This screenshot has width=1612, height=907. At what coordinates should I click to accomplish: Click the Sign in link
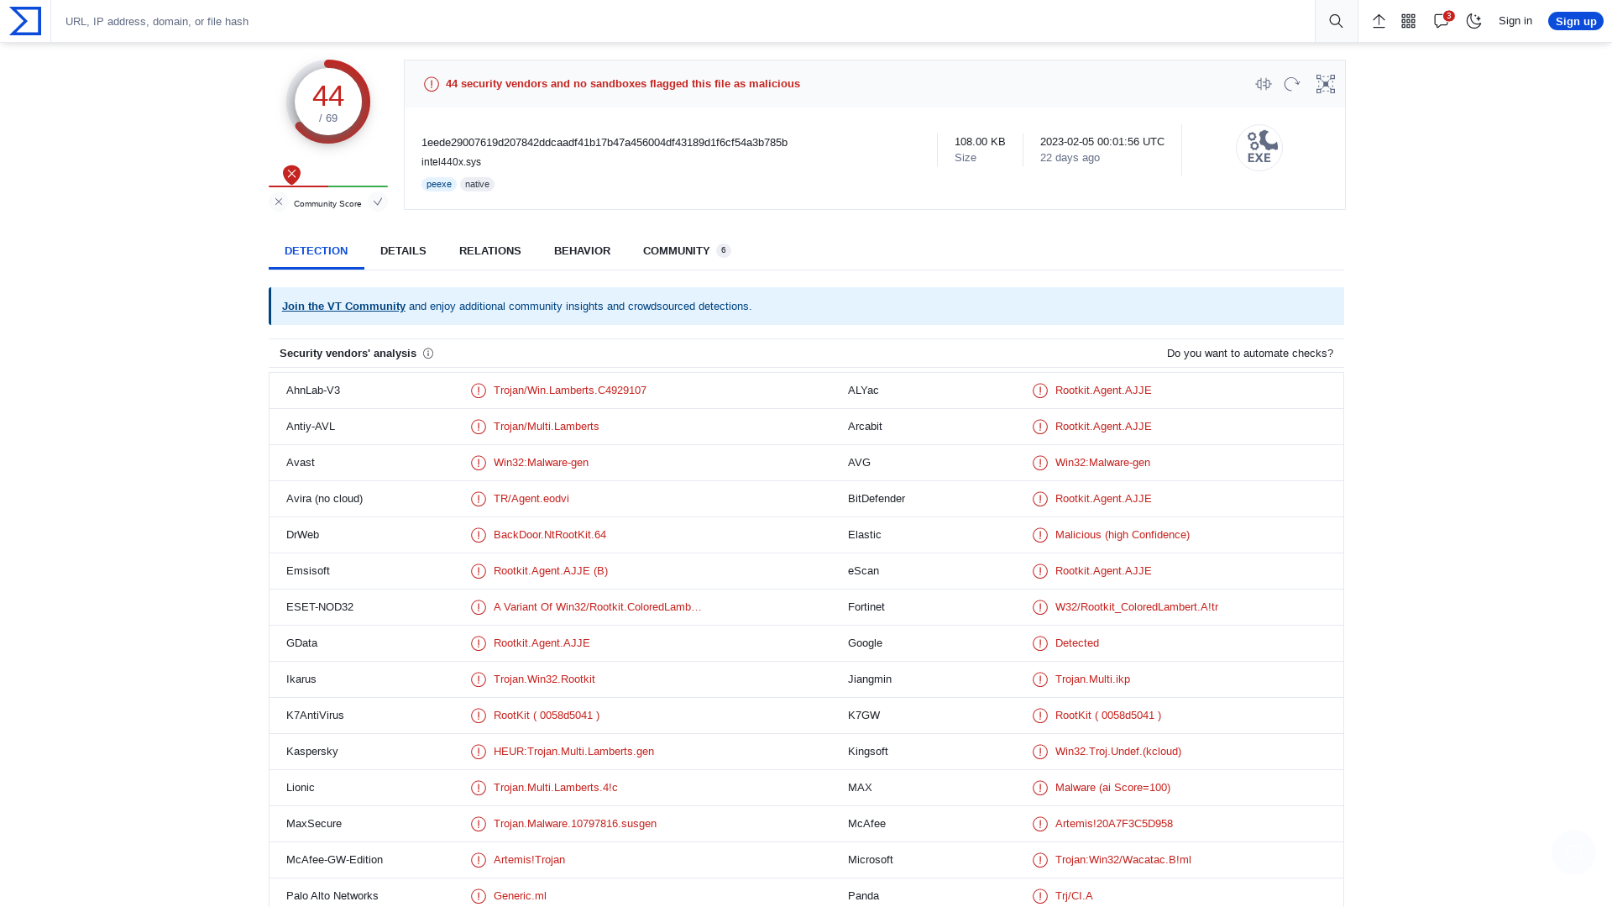click(x=1515, y=21)
